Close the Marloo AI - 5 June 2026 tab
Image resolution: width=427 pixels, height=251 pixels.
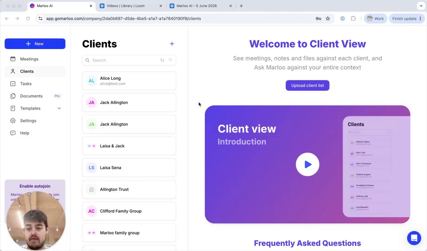(230, 6)
